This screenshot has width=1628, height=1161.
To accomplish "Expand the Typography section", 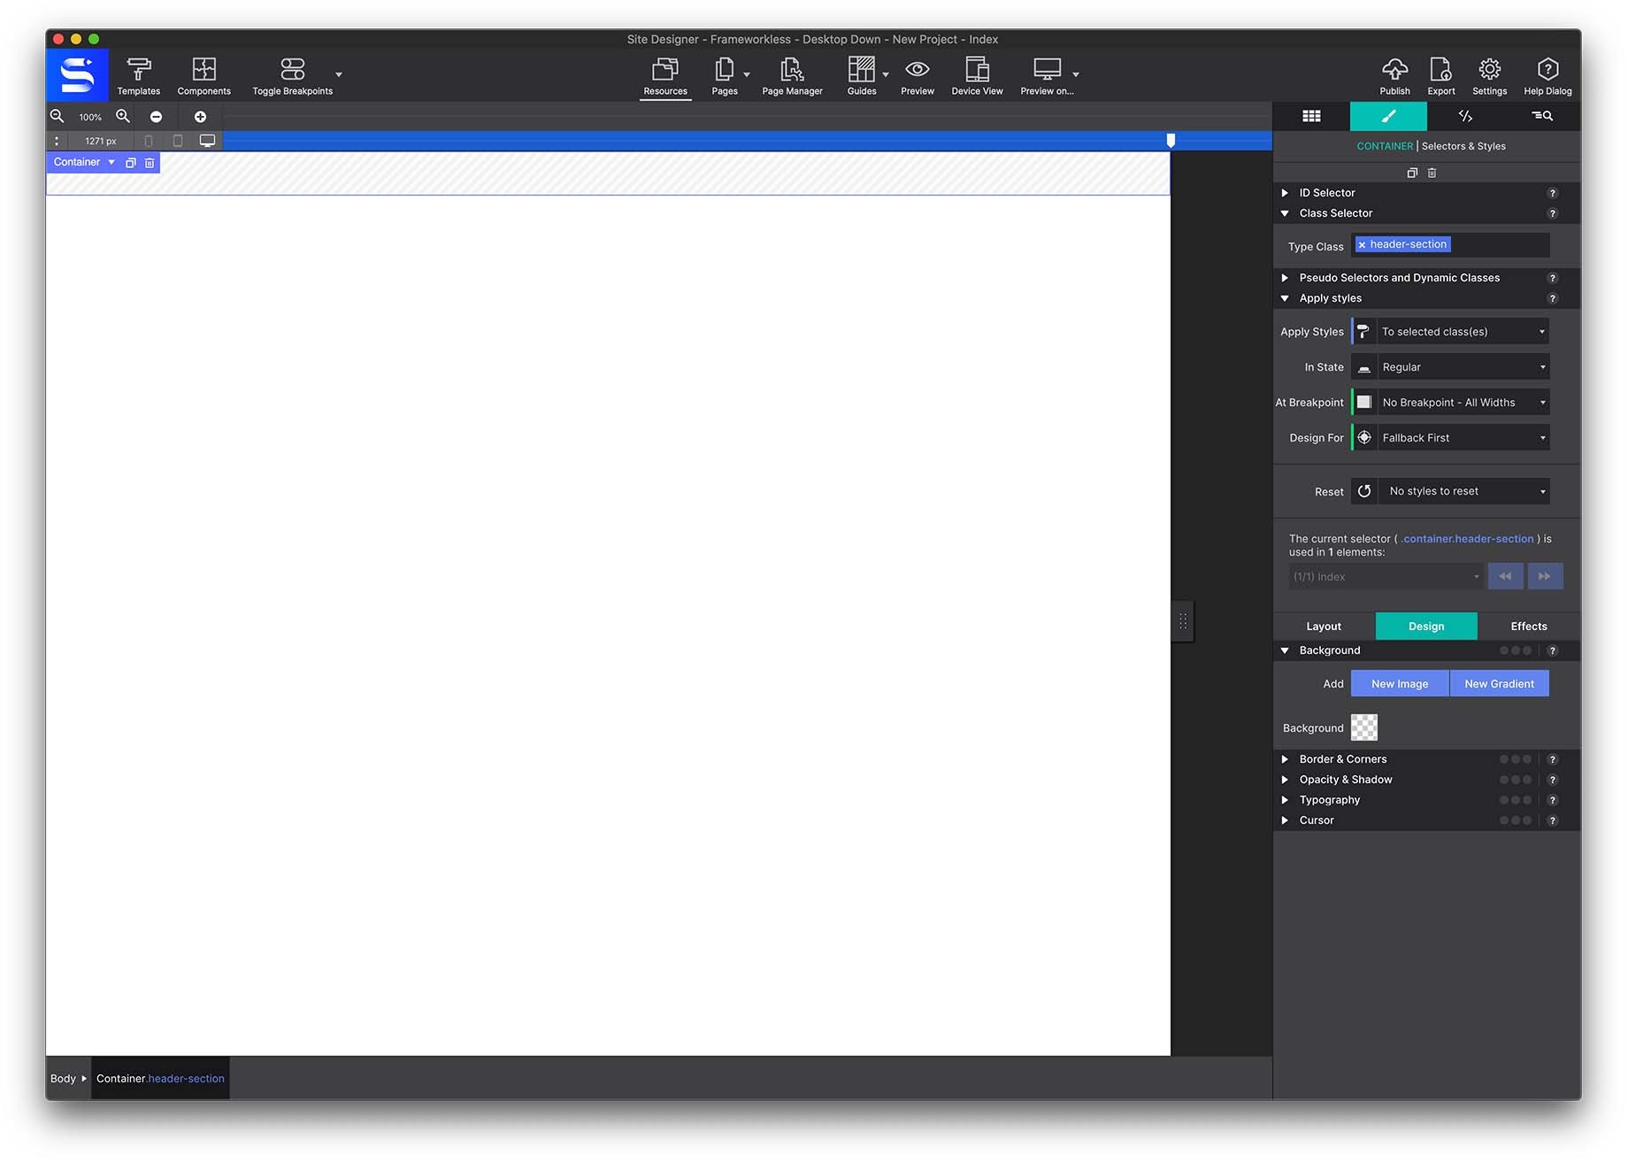I will tap(1286, 800).
